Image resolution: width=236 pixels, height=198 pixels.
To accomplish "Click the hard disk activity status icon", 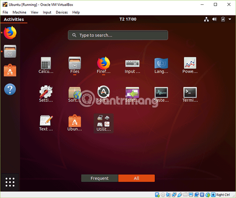I will click(x=157, y=195).
